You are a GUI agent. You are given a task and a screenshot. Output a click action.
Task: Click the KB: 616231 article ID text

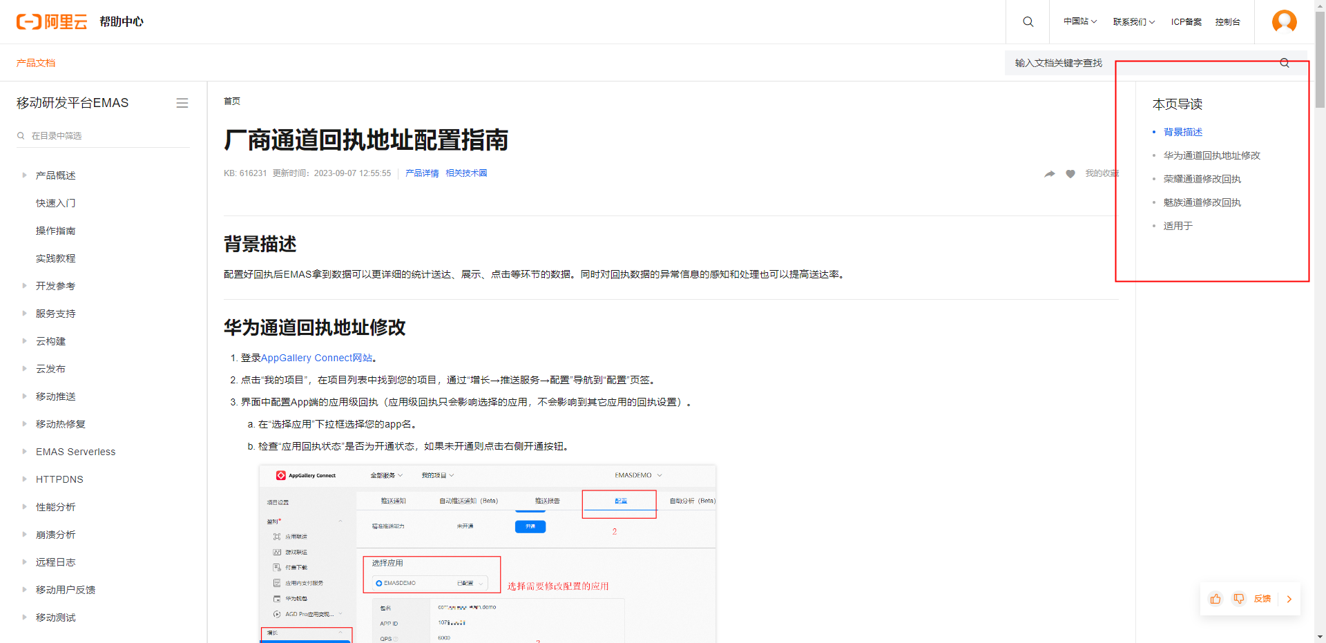245,173
